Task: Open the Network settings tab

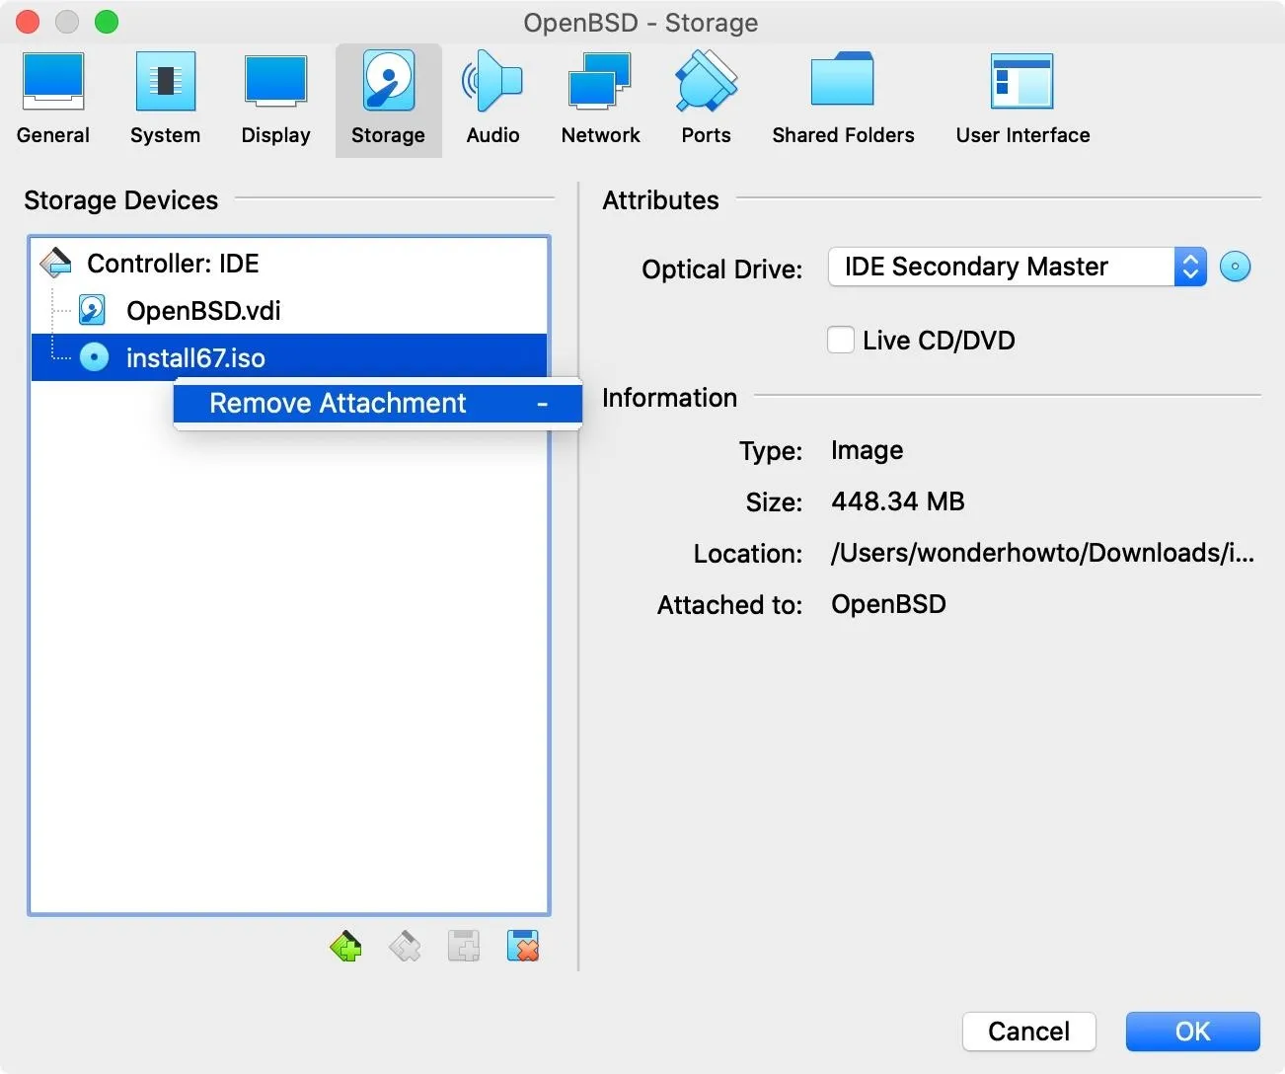Action: [600, 100]
